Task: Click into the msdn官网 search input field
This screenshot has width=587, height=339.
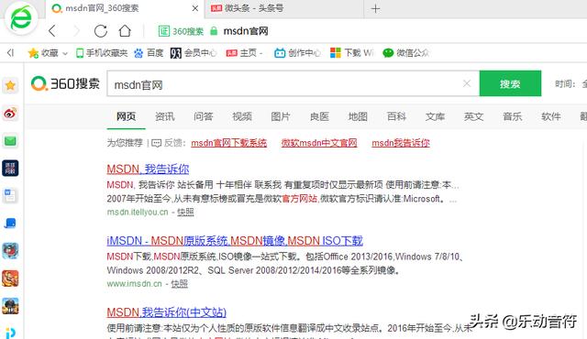Action: point(284,83)
